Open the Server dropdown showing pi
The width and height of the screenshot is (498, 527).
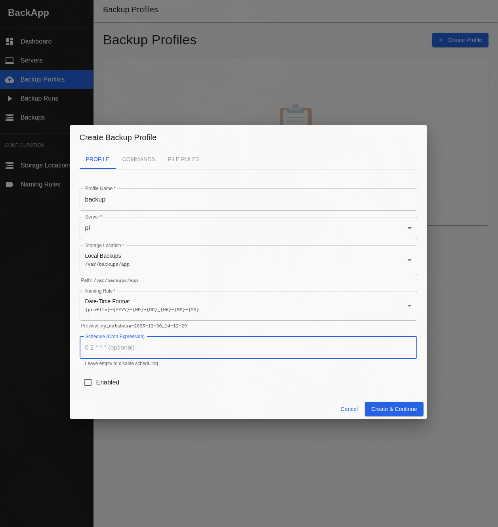[x=248, y=228]
